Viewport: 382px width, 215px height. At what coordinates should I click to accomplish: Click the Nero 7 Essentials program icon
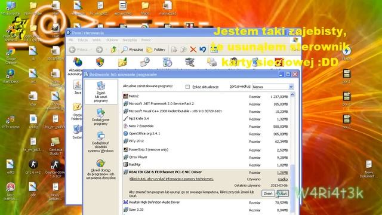click(125, 126)
